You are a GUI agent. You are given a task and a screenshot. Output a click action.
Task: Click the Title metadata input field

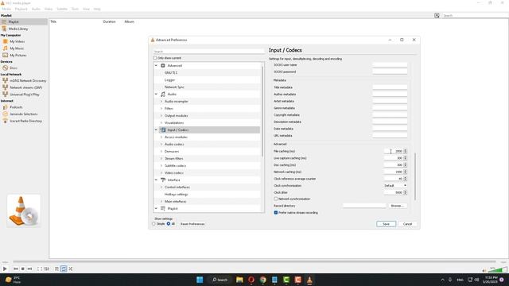point(390,87)
